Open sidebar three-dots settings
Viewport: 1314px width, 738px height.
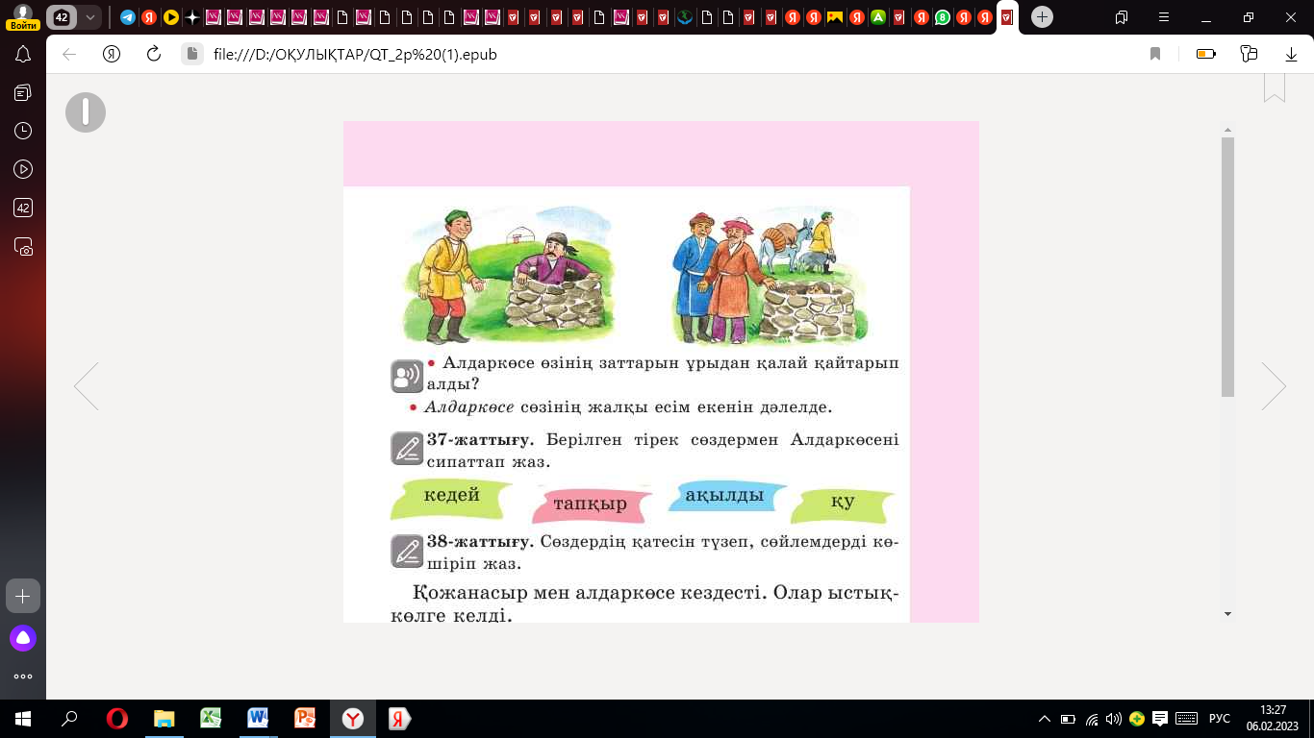(23, 676)
